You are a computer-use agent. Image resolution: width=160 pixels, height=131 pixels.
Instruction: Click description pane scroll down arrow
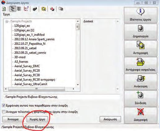(117, 89)
